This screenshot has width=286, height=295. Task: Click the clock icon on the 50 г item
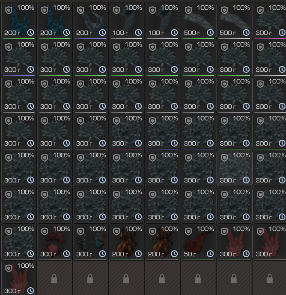210,254
